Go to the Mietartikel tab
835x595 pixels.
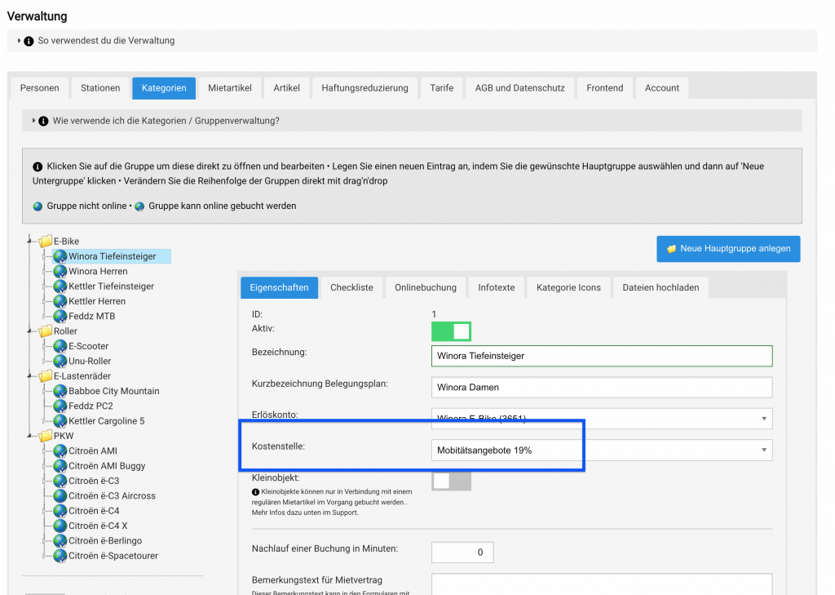[x=229, y=88]
